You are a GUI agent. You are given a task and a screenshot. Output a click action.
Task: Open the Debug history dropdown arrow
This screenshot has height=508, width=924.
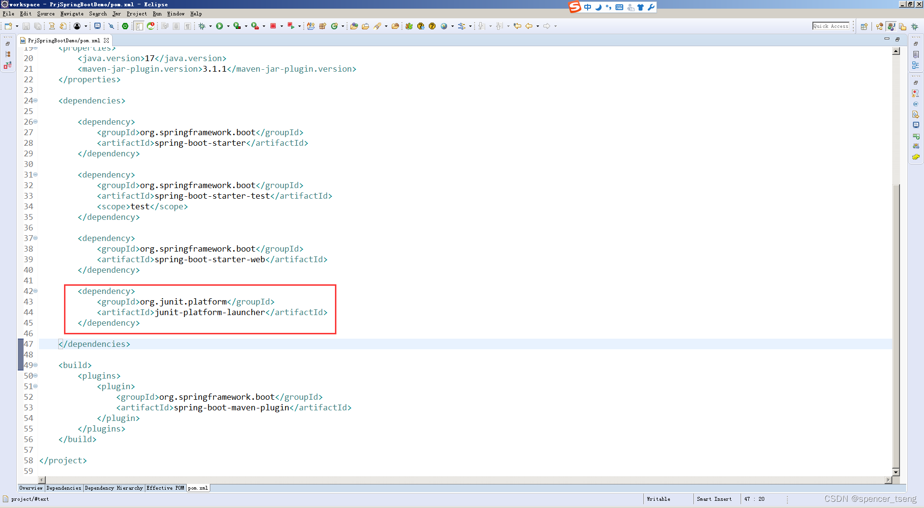click(x=210, y=26)
